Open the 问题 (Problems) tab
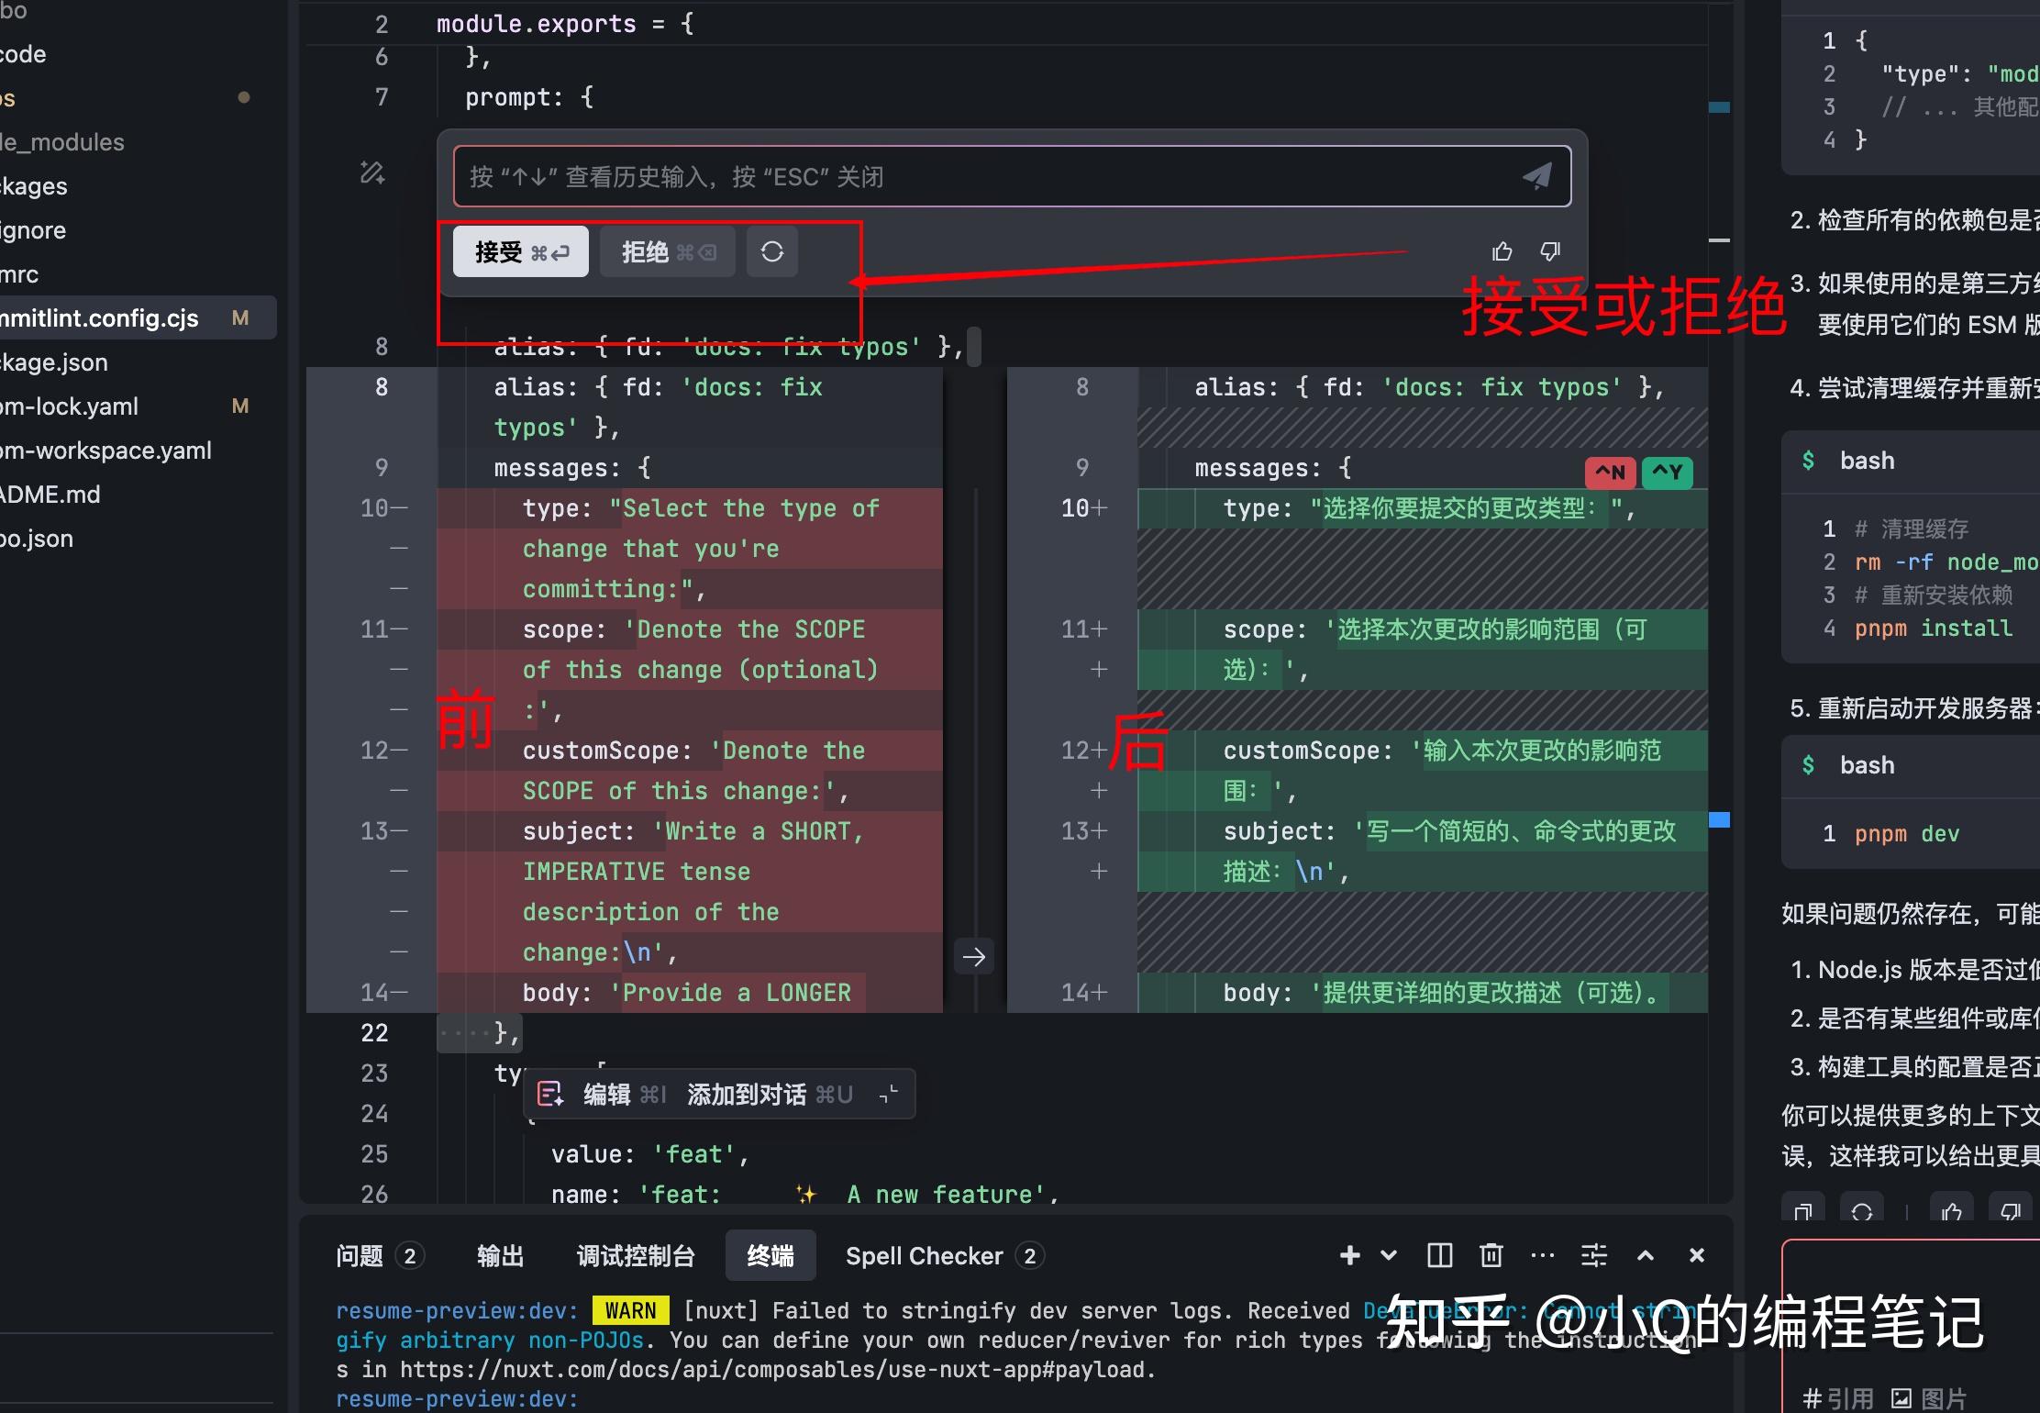This screenshot has width=2040, height=1413. [359, 1255]
